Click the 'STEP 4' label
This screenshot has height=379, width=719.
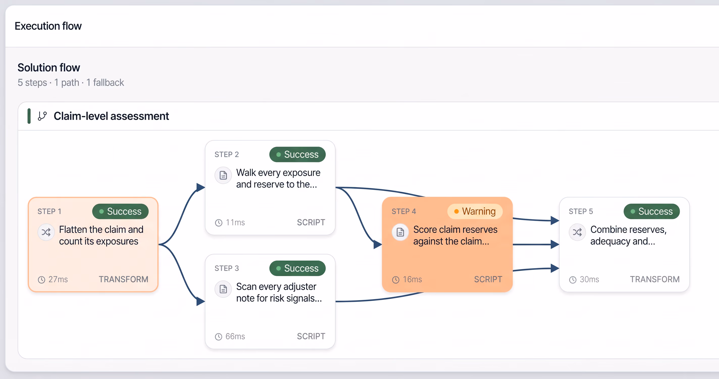(x=404, y=211)
